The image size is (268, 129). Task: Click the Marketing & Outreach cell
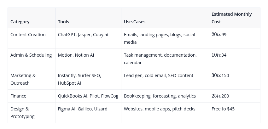click(32, 79)
